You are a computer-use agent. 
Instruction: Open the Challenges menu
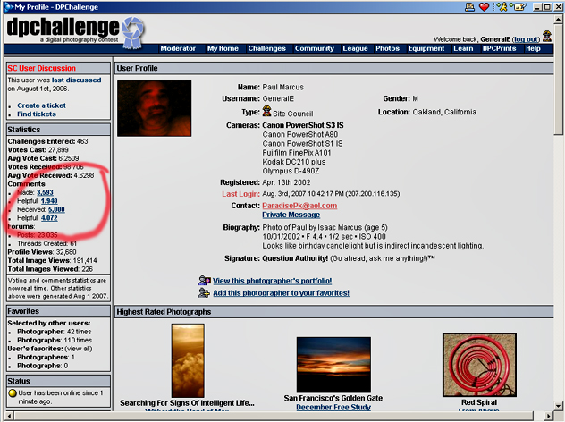266,48
